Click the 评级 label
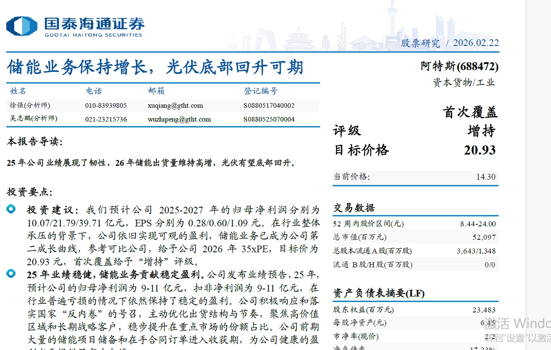This screenshot has width=551, height=350. click(x=347, y=131)
